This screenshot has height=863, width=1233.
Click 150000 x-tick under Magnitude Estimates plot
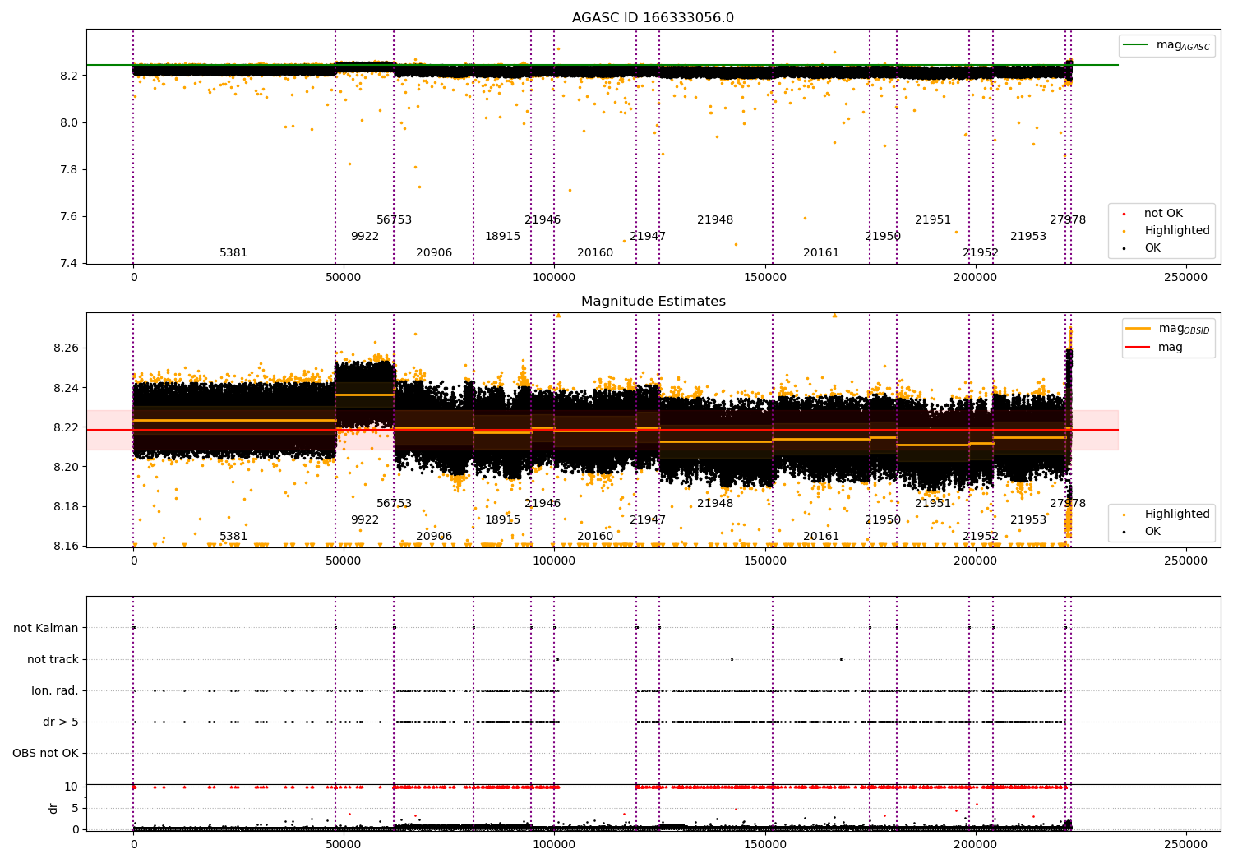tap(765, 561)
